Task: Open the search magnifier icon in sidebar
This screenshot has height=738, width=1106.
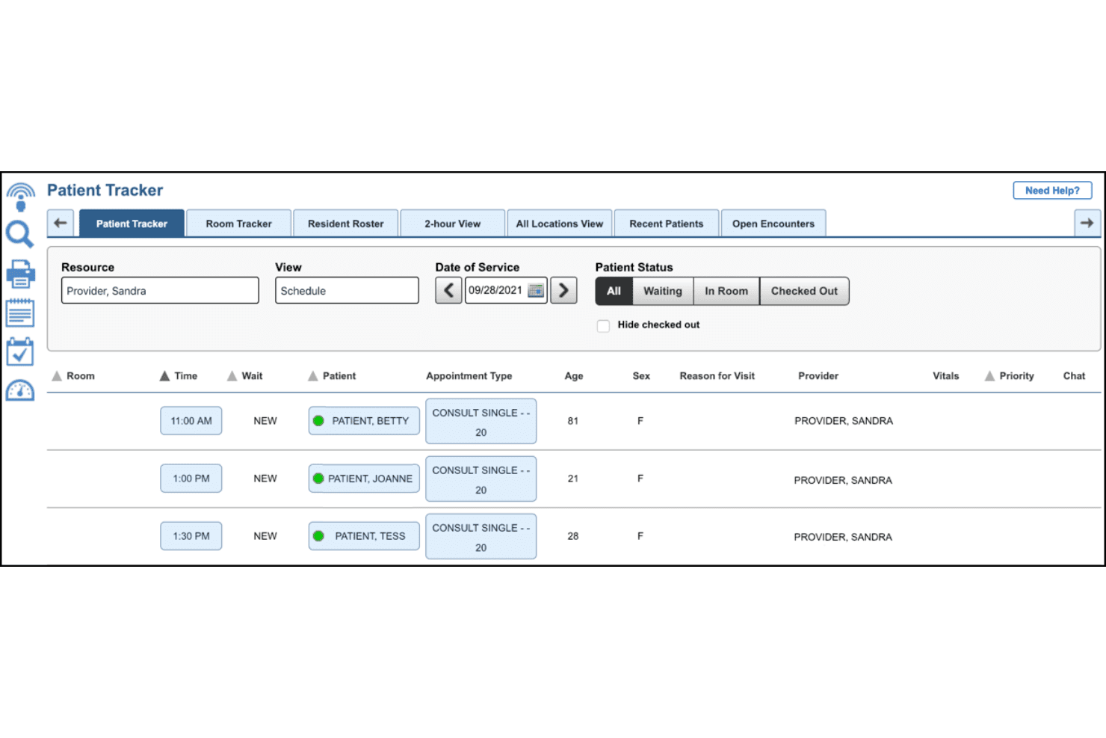Action: point(19,235)
